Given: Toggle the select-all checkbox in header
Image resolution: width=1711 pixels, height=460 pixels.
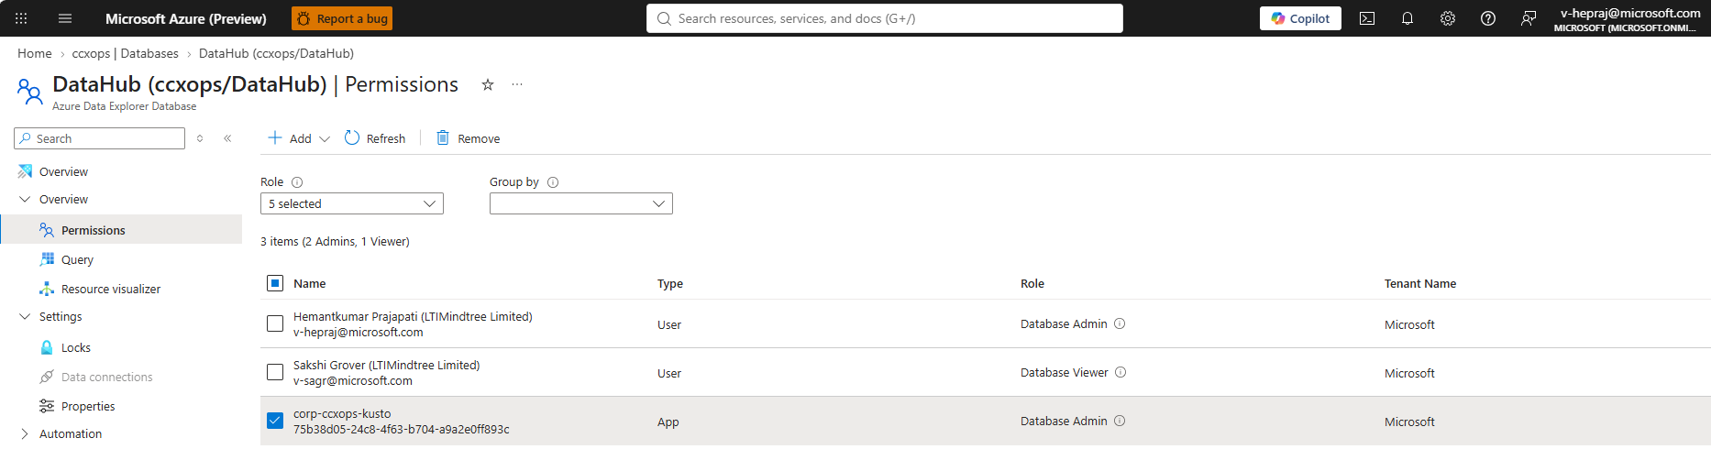Looking at the screenshot, I should (x=275, y=283).
